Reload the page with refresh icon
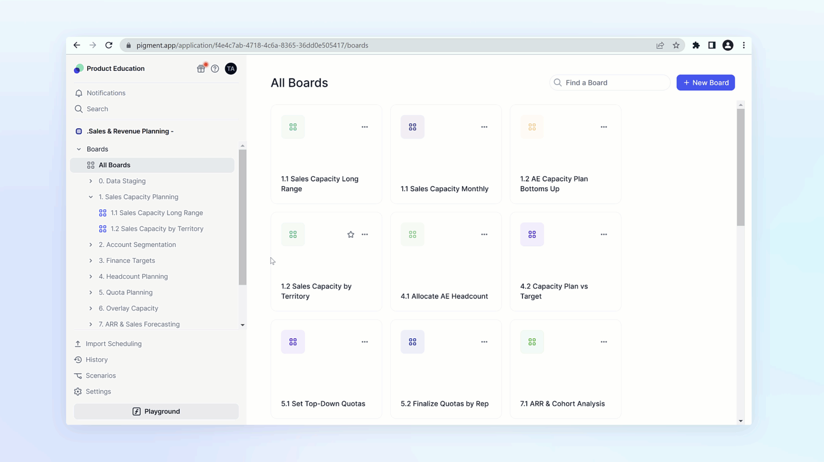824x462 pixels. pos(109,45)
